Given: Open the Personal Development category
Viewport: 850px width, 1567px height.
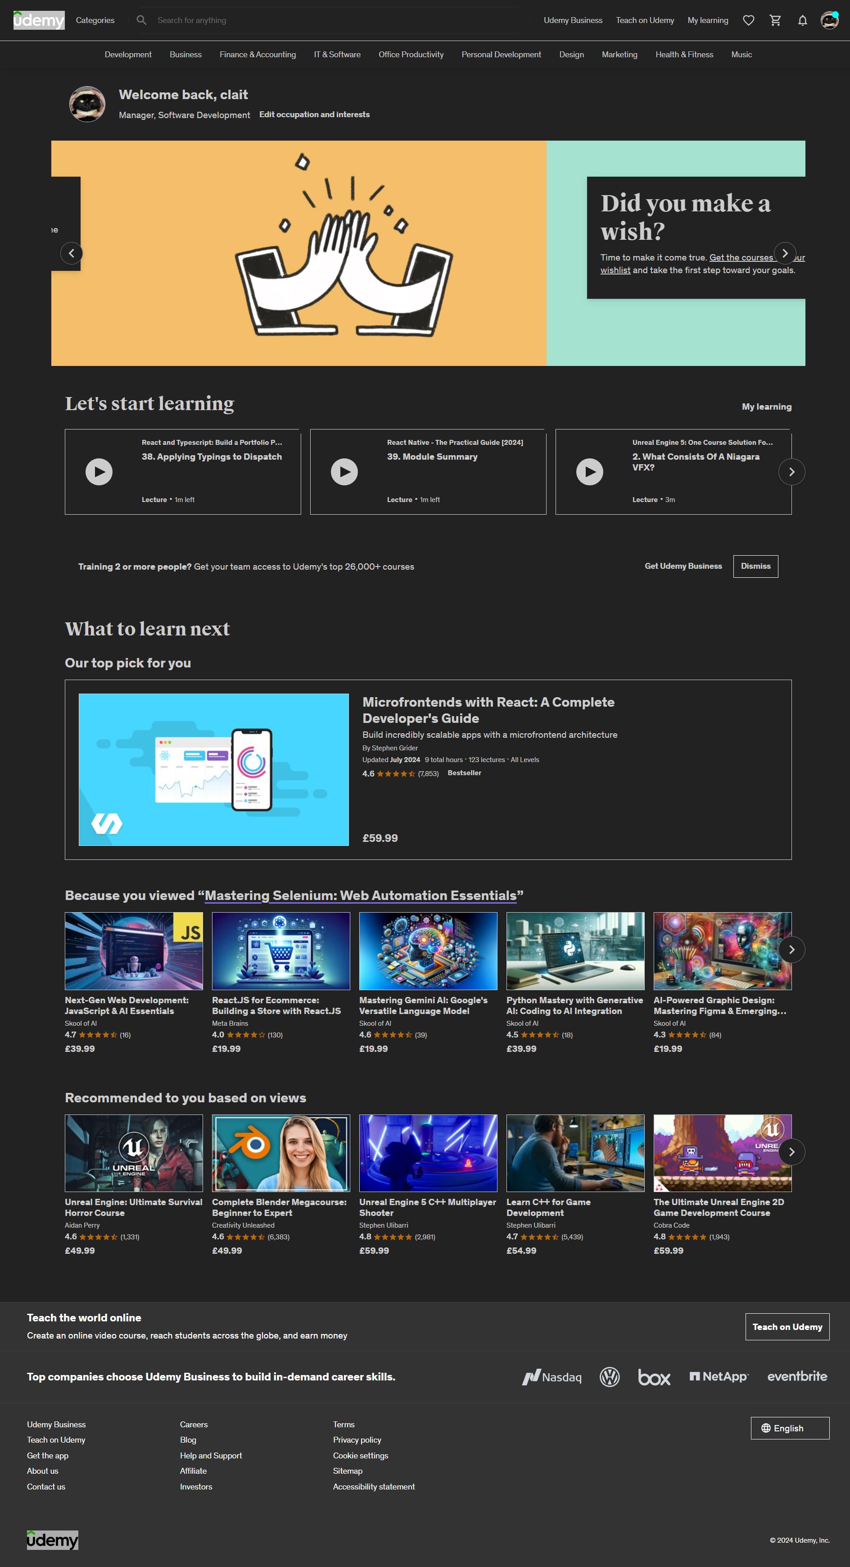Looking at the screenshot, I should click(x=501, y=54).
